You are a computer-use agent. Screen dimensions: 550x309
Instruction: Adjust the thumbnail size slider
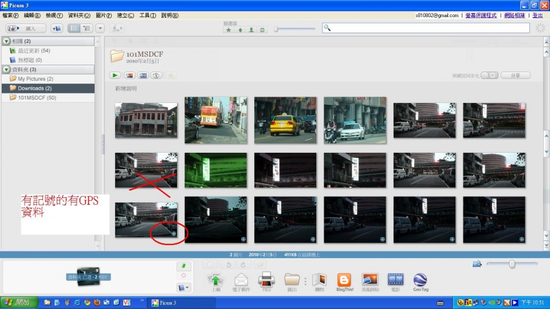(512, 264)
